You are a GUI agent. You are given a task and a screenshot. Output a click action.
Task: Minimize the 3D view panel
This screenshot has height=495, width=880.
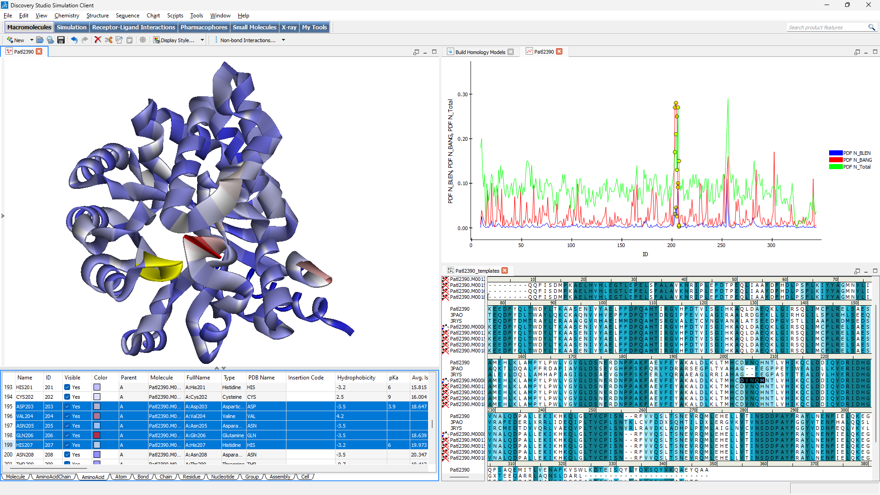click(425, 52)
